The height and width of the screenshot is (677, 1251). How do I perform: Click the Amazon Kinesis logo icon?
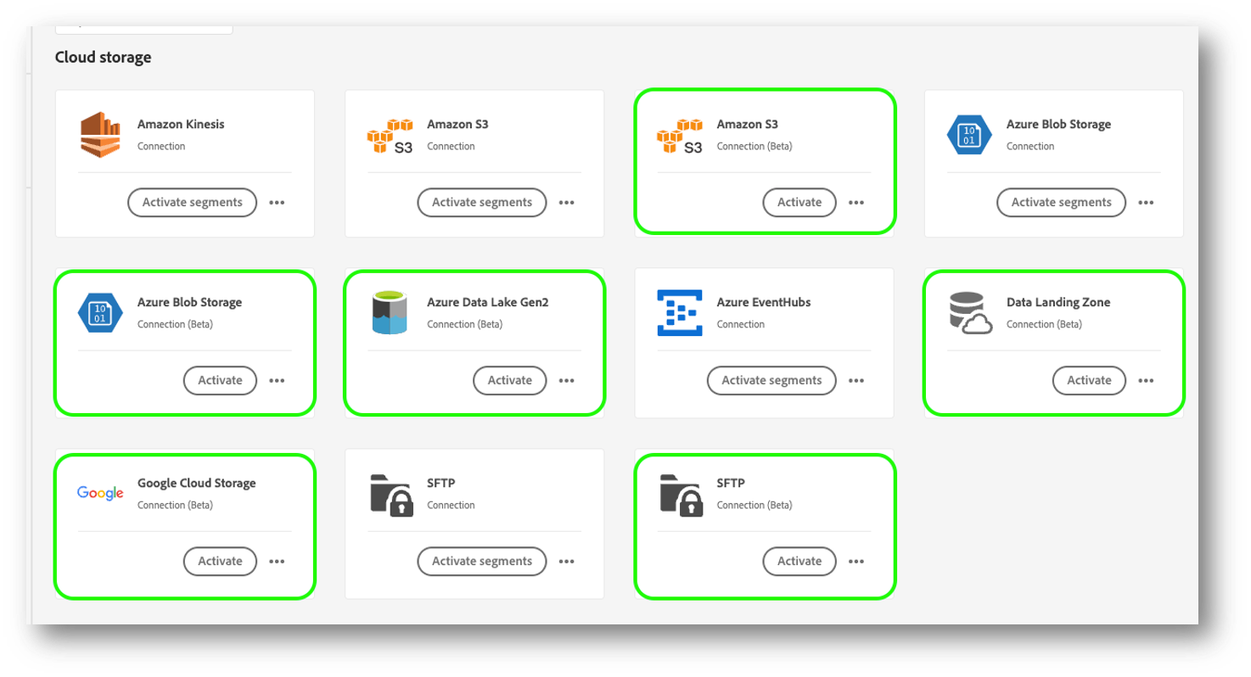(x=100, y=135)
